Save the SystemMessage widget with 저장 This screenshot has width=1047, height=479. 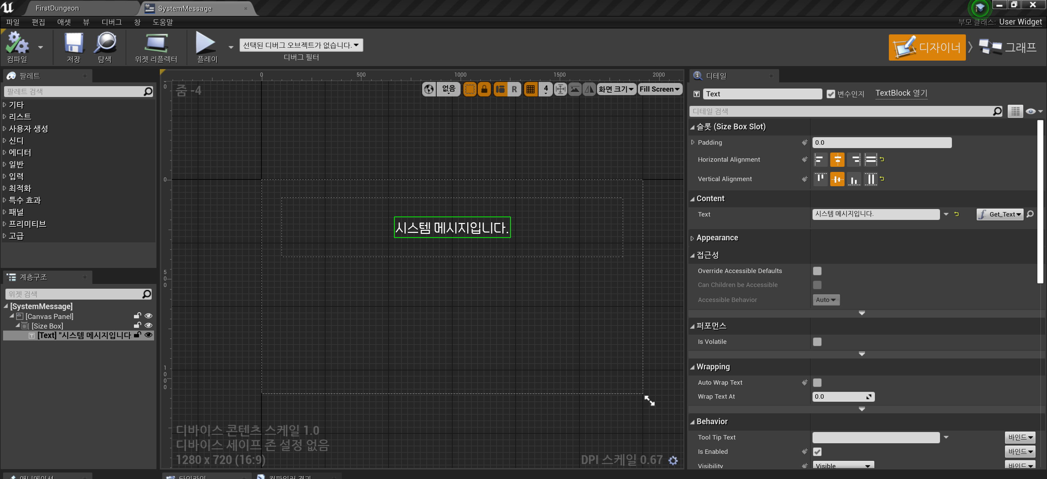coord(73,47)
